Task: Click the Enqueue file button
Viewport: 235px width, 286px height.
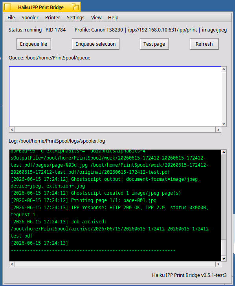Action: [x=34, y=44]
